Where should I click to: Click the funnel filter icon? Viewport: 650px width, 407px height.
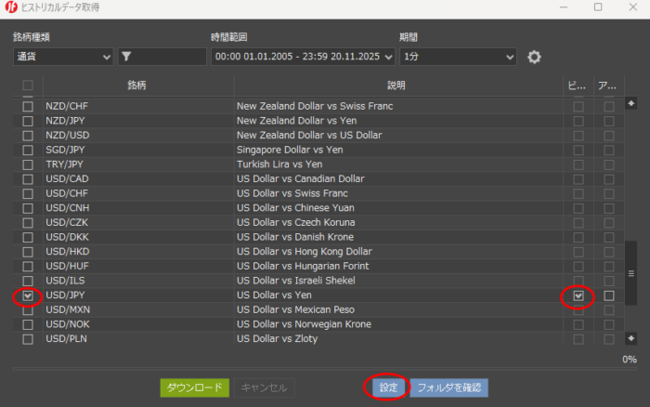point(126,57)
